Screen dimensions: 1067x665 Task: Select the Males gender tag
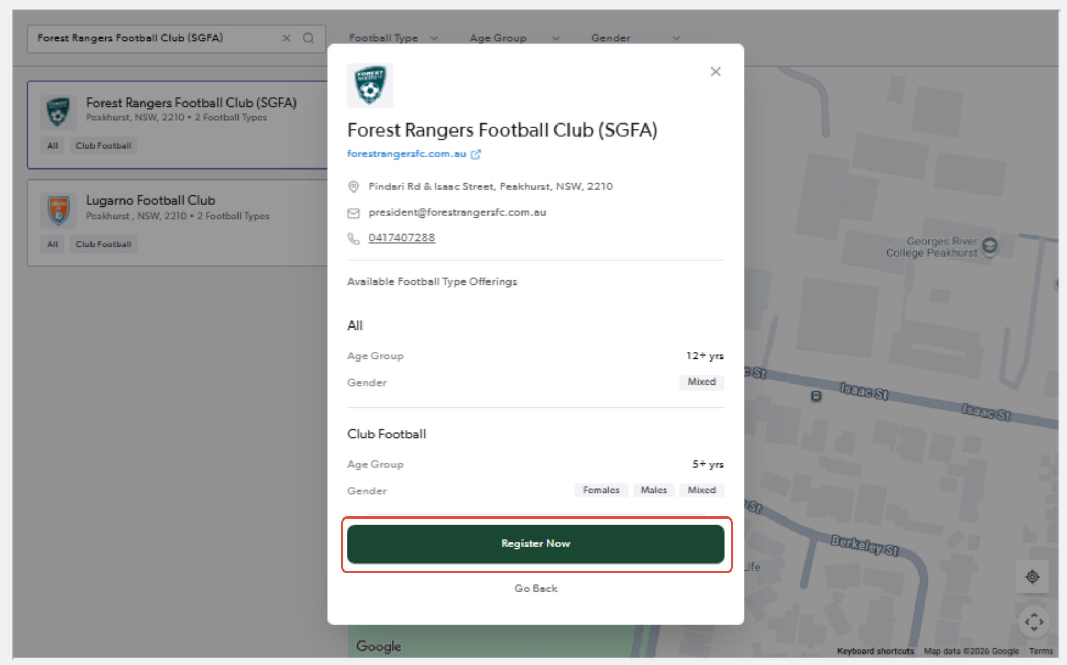pyautogui.click(x=654, y=490)
